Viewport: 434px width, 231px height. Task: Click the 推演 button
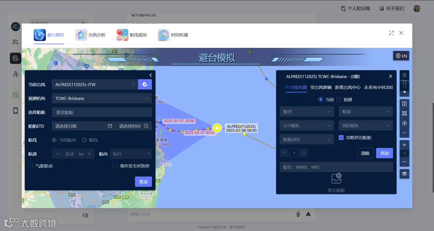pyautogui.click(x=143, y=182)
